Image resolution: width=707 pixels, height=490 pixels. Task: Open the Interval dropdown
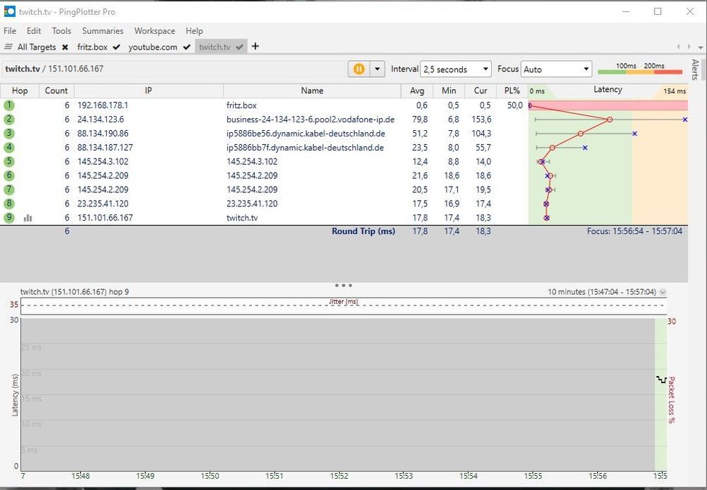click(485, 69)
